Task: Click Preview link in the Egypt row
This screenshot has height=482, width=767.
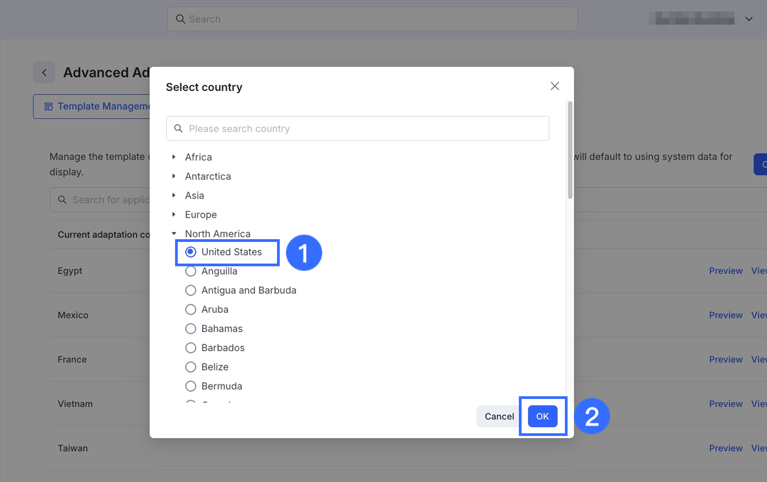Action: coord(725,271)
